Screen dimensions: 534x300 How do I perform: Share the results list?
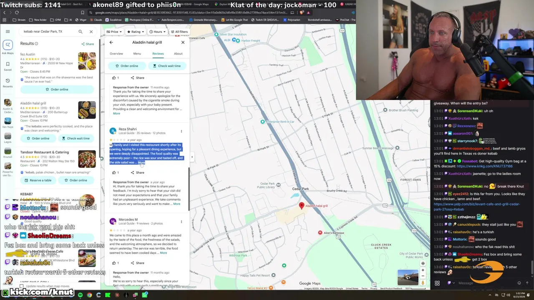click(88, 44)
